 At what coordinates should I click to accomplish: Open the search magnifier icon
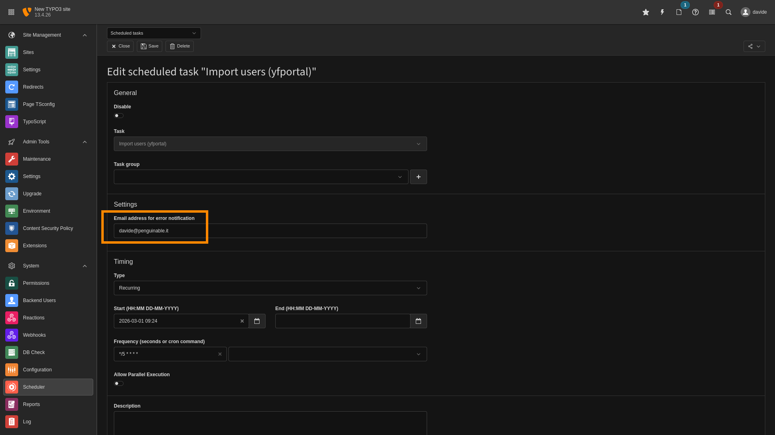729,12
